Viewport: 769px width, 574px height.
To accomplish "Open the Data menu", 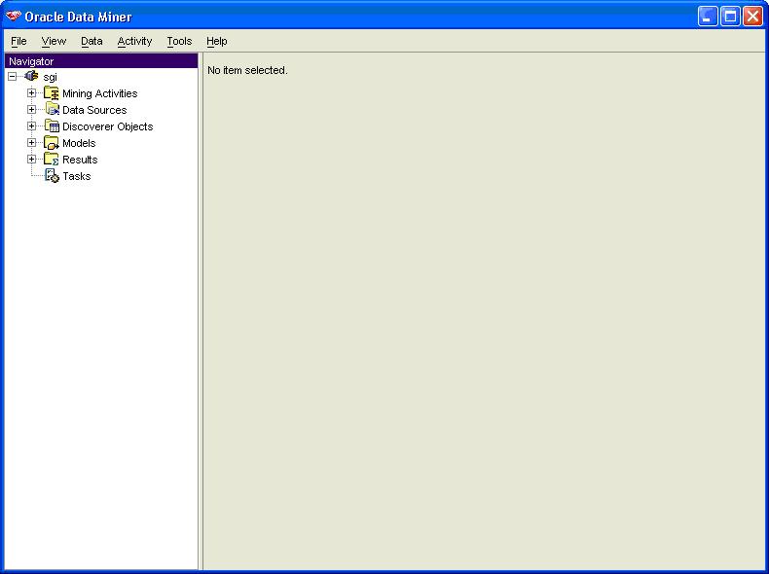I will click(92, 41).
